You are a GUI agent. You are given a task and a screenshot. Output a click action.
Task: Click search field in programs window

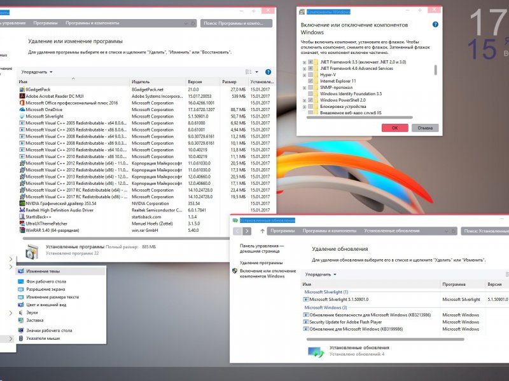[236, 23]
